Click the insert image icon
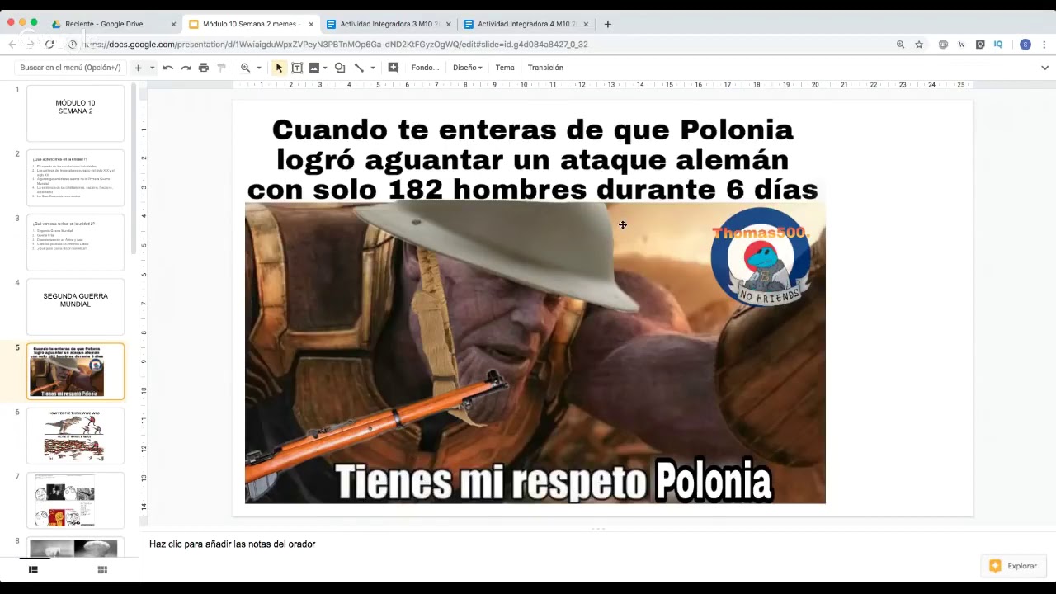Screen dimensions: 1056x594 [313, 68]
